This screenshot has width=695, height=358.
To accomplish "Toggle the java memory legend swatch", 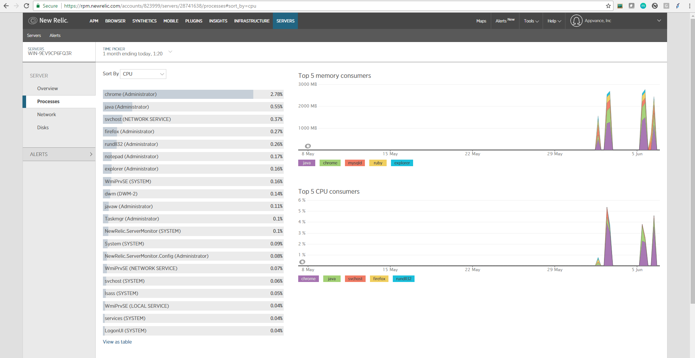I will (307, 163).
